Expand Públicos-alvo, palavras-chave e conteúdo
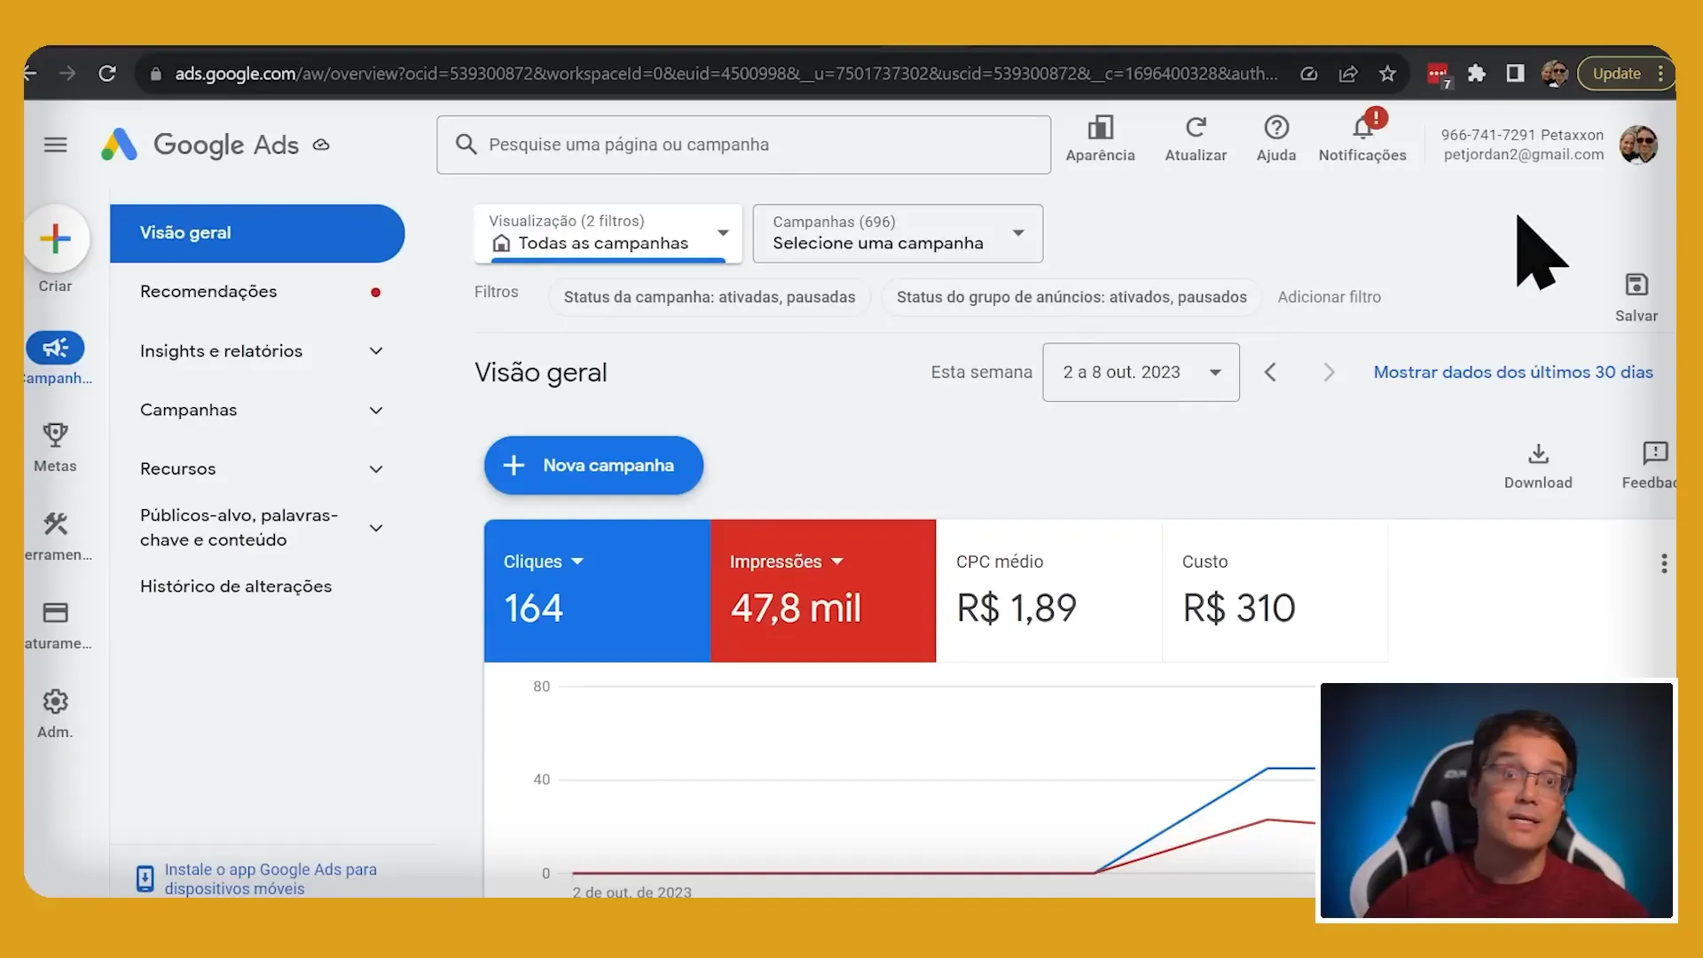The width and height of the screenshot is (1703, 958). coord(376,528)
